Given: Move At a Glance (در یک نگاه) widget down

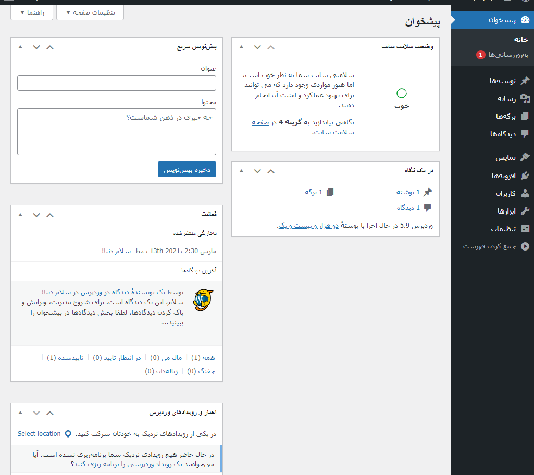Looking at the screenshot, I should coord(257,171).
